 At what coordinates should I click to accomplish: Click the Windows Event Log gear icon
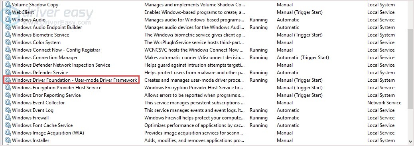pyautogui.click(x=8, y=110)
